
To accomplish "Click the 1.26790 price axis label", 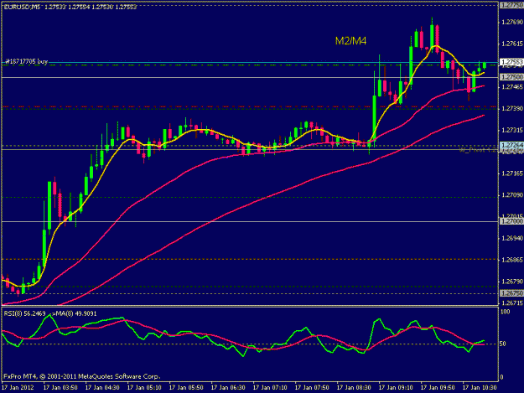I will (x=512, y=282).
